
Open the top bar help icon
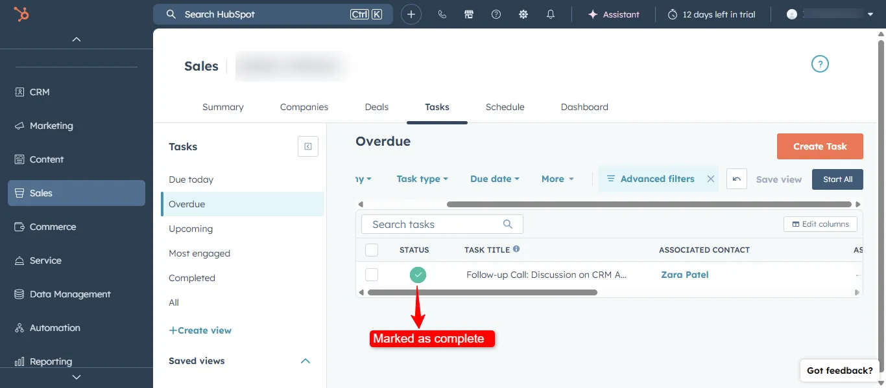[x=496, y=14]
